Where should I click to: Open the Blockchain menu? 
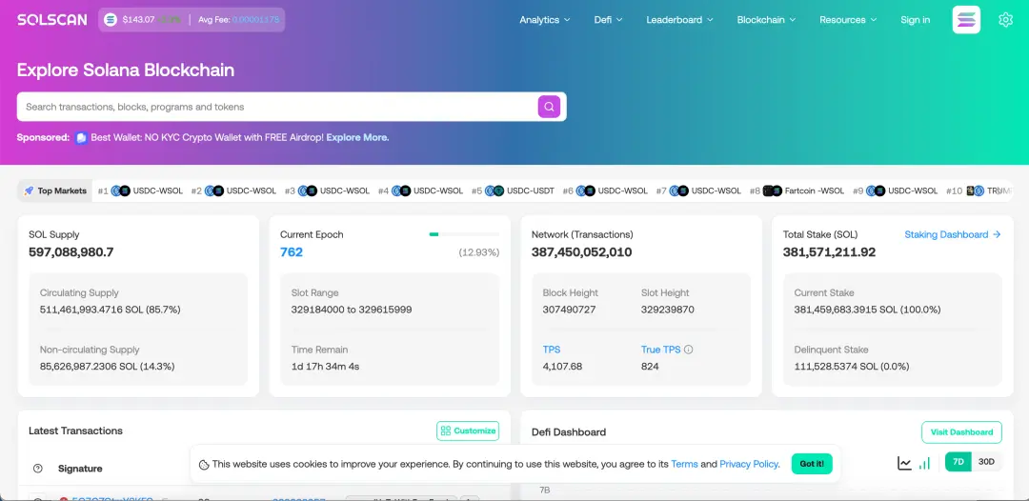pos(766,20)
